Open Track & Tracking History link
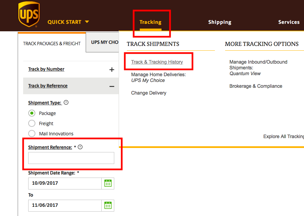Image resolution: width=304 pixels, height=216 pixels. [157, 62]
